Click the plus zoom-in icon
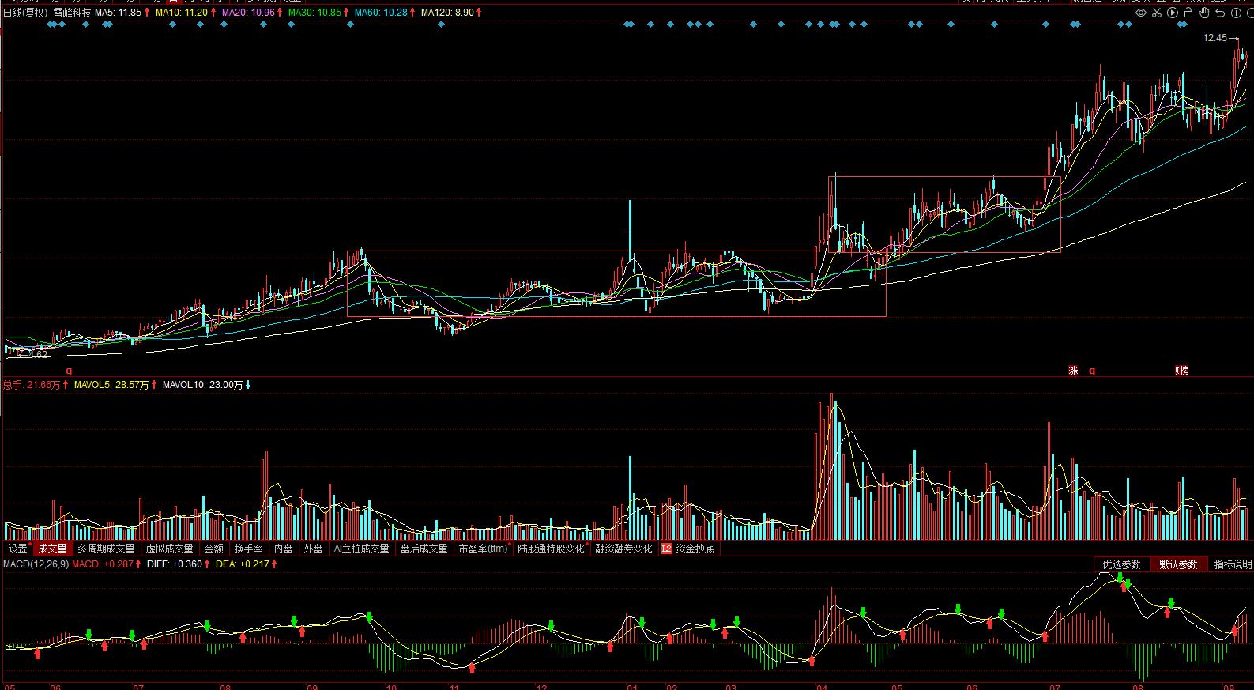The image size is (1254, 690). point(1236,13)
